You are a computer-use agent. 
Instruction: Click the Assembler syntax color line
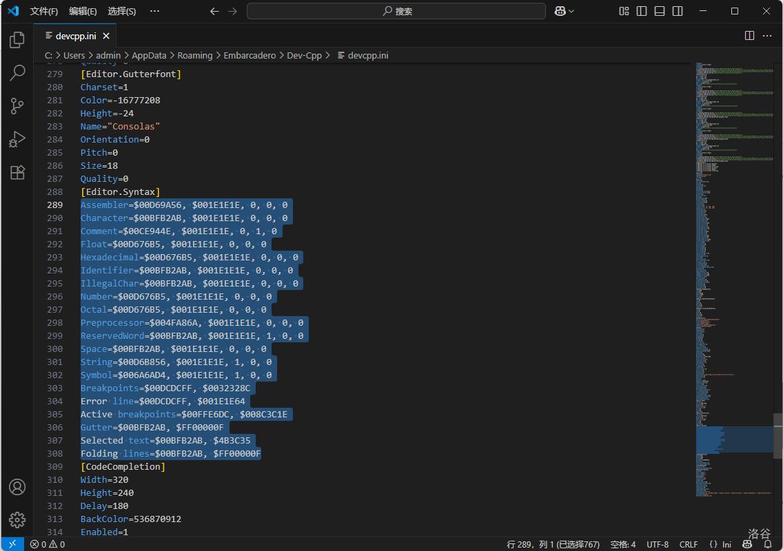coord(184,205)
